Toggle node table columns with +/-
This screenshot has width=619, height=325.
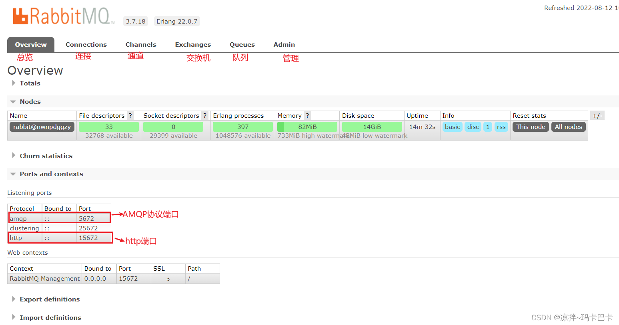597,116
